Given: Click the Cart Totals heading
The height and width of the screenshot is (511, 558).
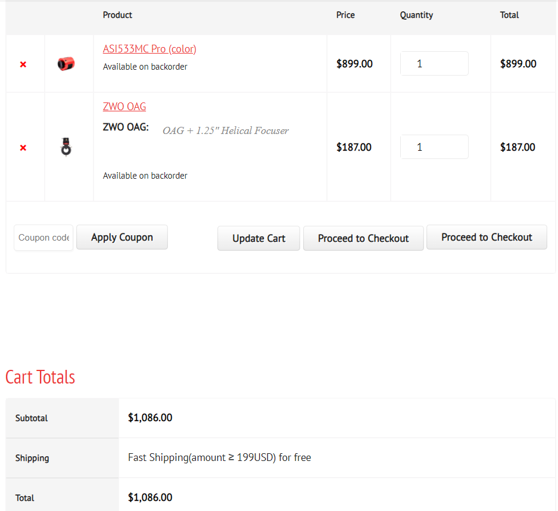Looking at the screenshot, I should (x=40, y=377).
